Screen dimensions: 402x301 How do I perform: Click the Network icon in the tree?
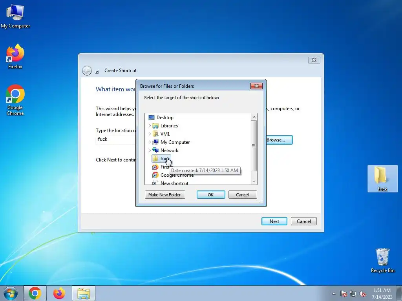[x=155, y=150]
